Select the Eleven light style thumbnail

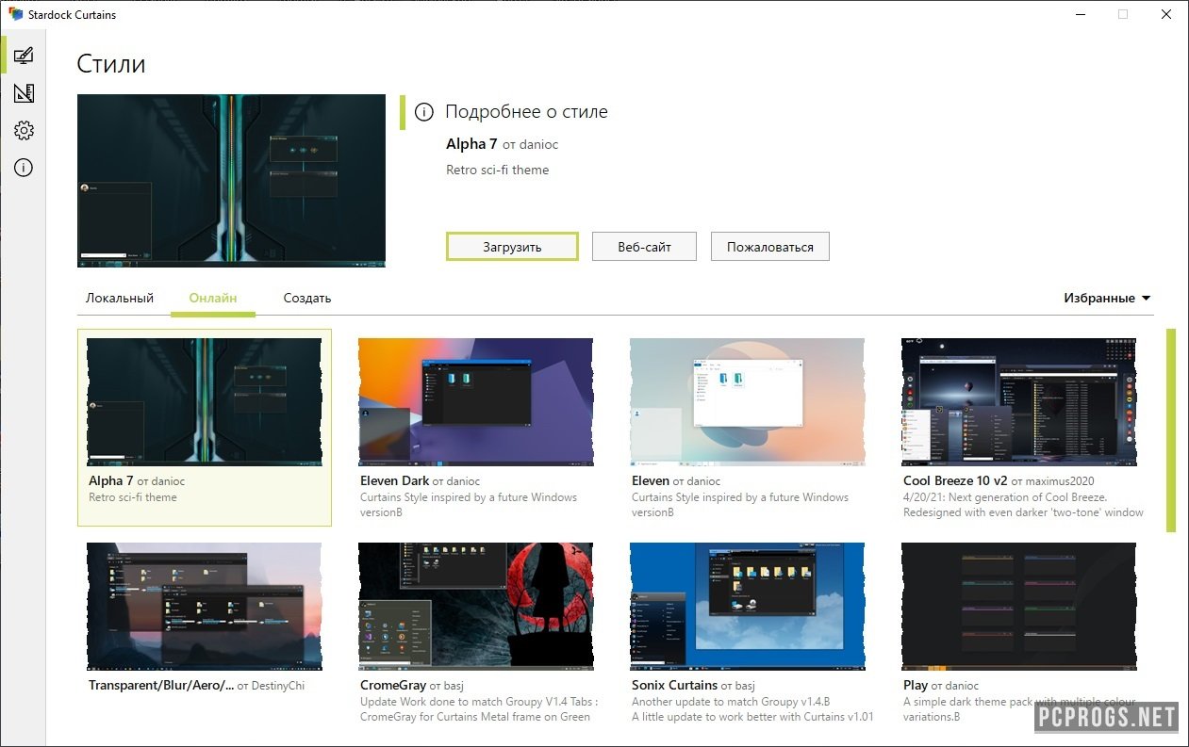(x=747, y=402)
